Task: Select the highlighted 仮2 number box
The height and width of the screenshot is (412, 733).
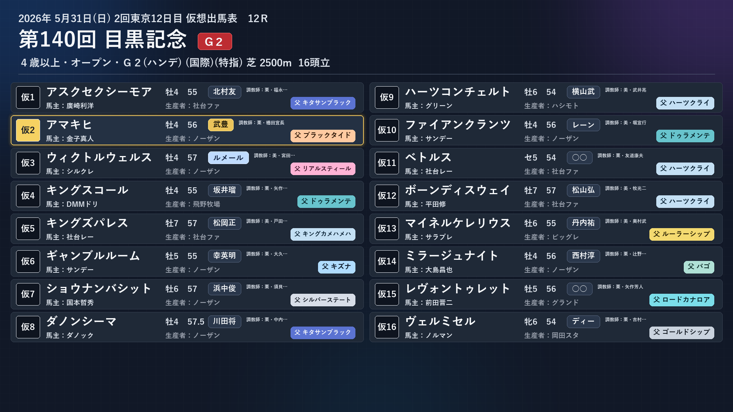Action: (x=28, y=130)
